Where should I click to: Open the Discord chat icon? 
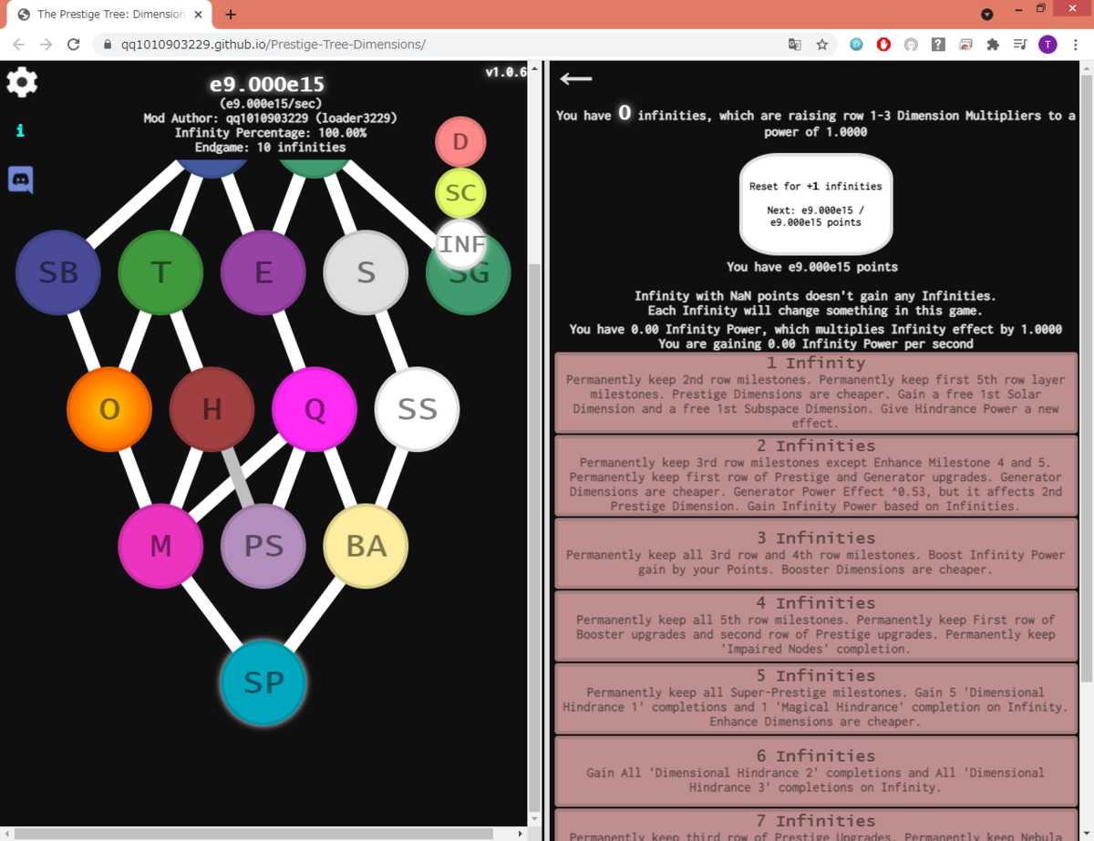click(x=21, y=179)
